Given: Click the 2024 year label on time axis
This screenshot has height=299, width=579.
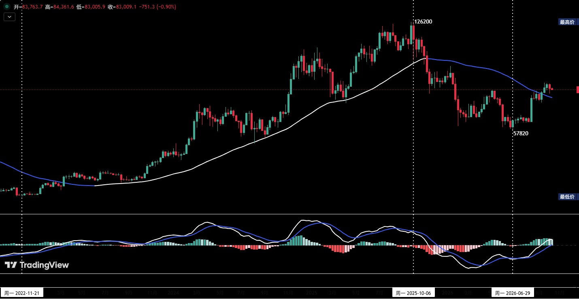Looking at the screenshot, I should coord(173,293).
